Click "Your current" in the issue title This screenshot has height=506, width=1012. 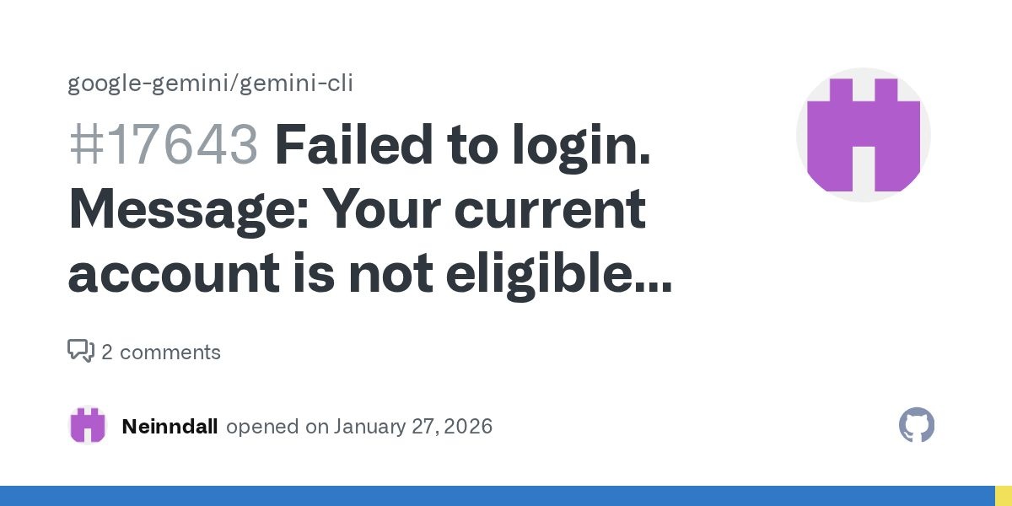pyautogui.click(x=486, y=209)
